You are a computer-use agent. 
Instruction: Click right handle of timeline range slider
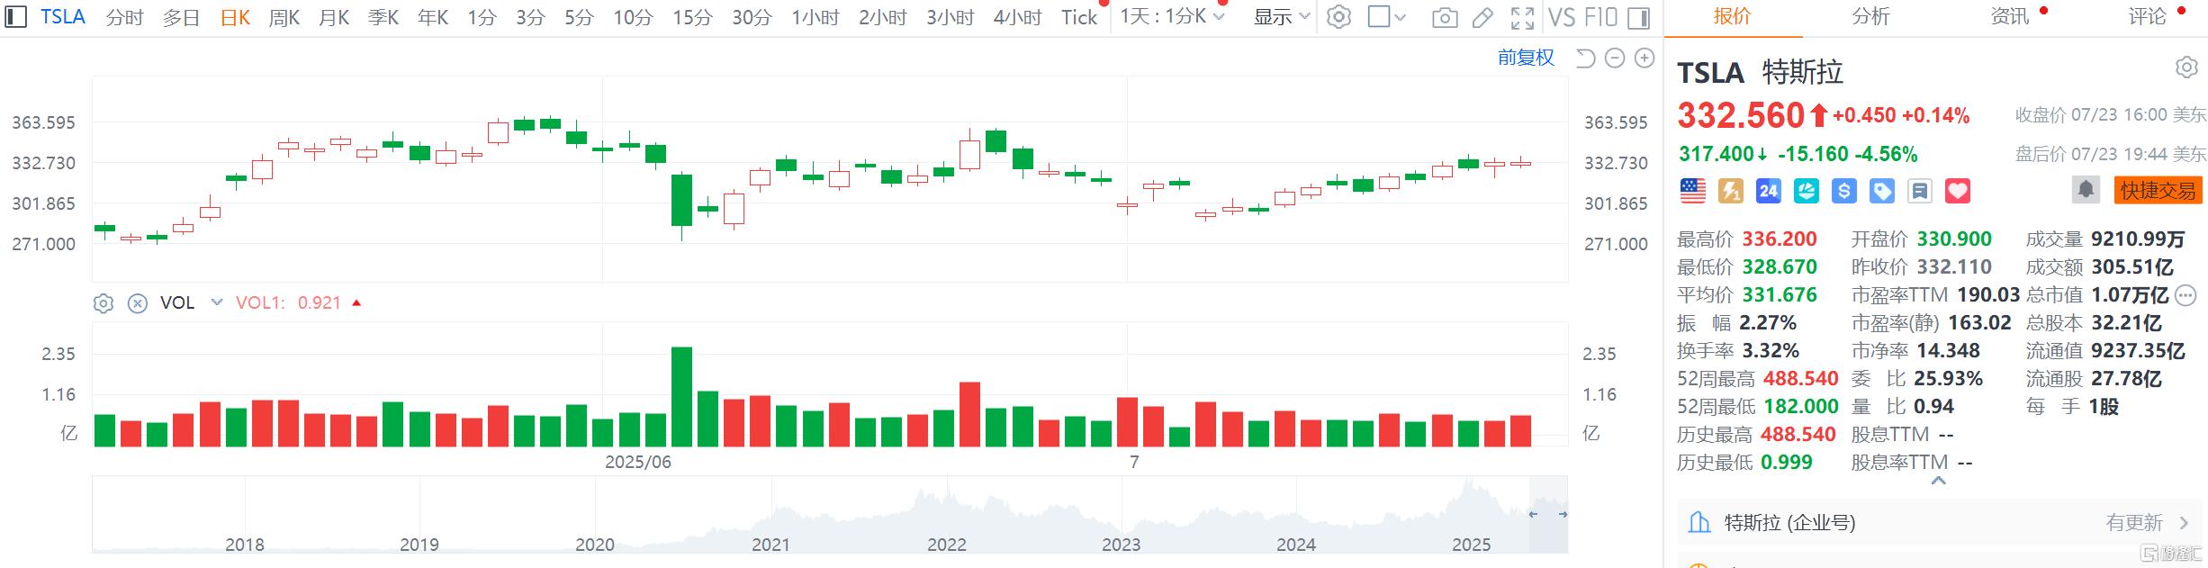[1563, 514]
